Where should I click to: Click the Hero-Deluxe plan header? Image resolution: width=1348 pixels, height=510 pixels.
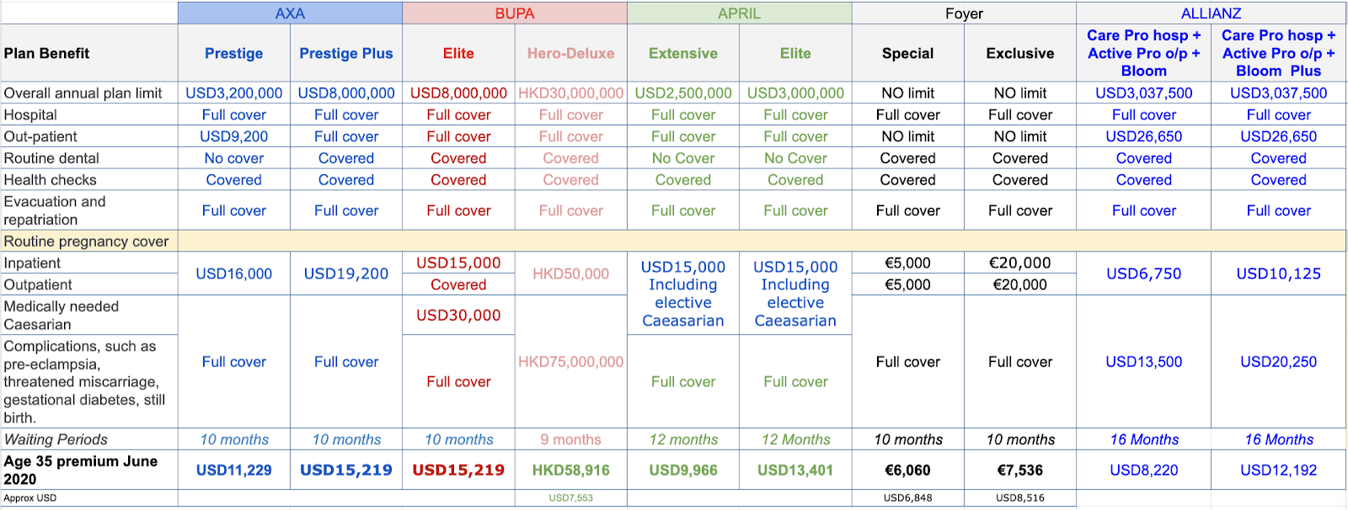[x=571, y=53]
